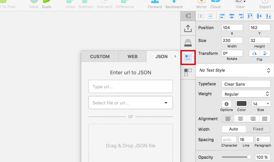Flip the layer vertically
Screen dimensions: 274x162
[x=265, y=53]
